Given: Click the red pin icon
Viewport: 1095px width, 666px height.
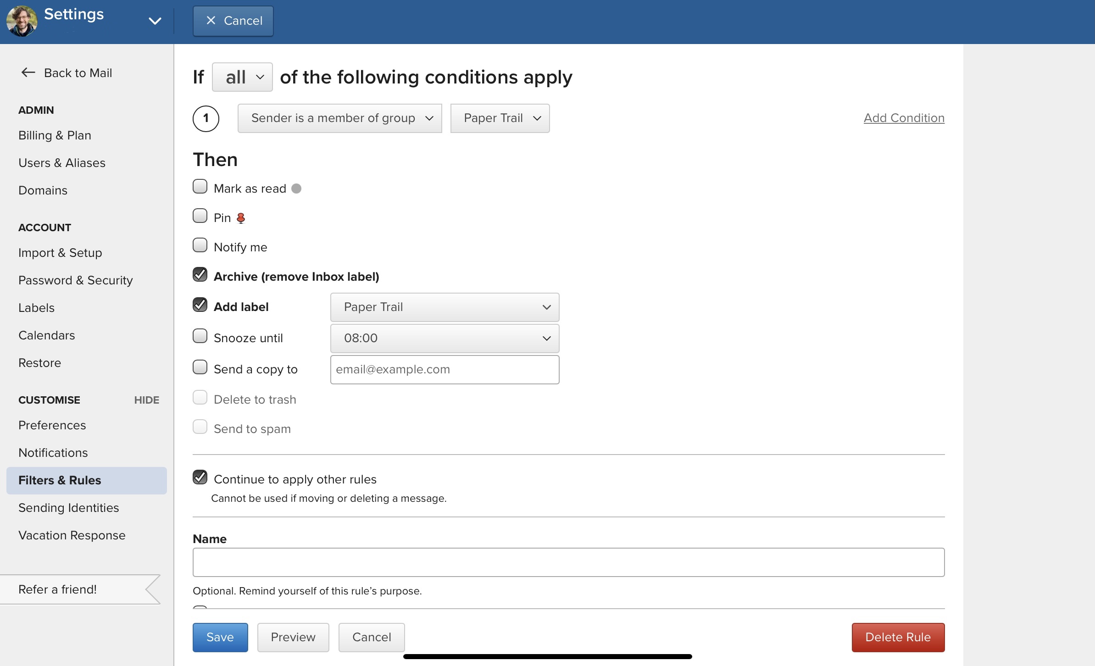Looking at the screenshot, I should click(x=241, y=218).
